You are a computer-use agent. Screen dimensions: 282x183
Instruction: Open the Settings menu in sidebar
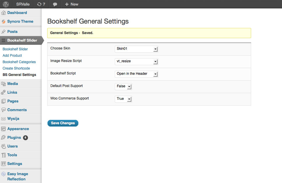pos(15,164)
